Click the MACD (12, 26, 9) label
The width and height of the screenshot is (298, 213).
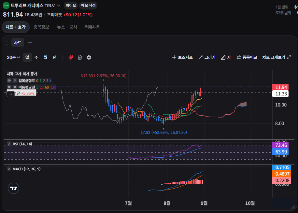27,169
